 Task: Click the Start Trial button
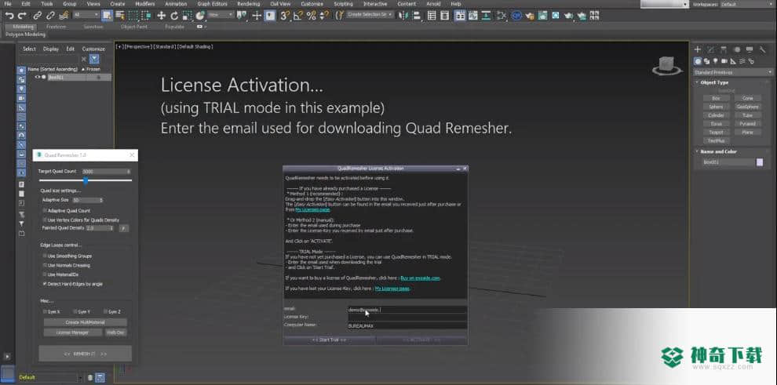[x=329, y=340]
